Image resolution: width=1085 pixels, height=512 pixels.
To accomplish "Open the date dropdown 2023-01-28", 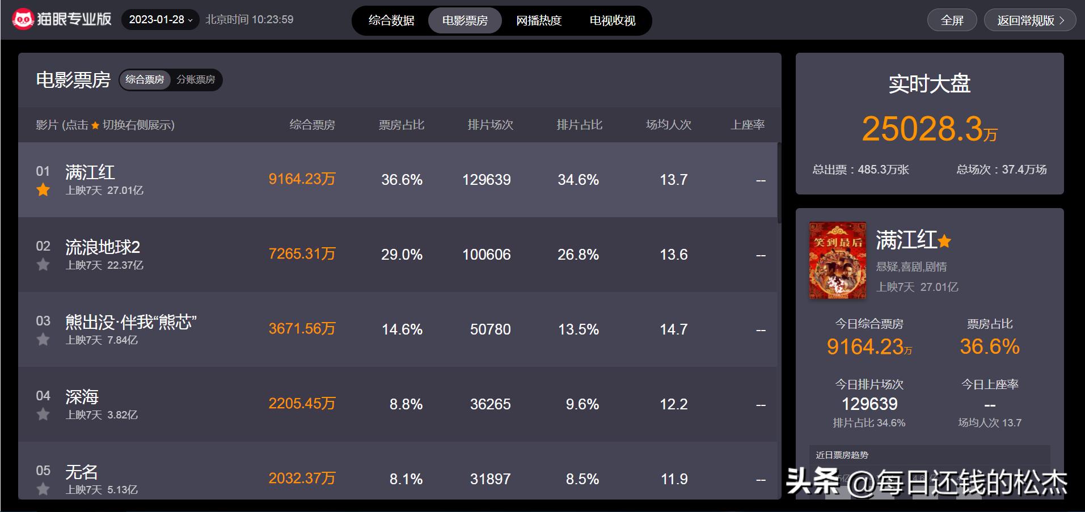I will click(161, 19).
